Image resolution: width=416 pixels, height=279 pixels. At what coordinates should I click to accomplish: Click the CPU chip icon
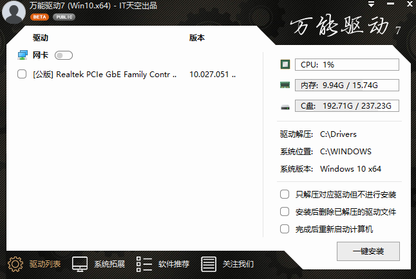click(x=285, y=65)
